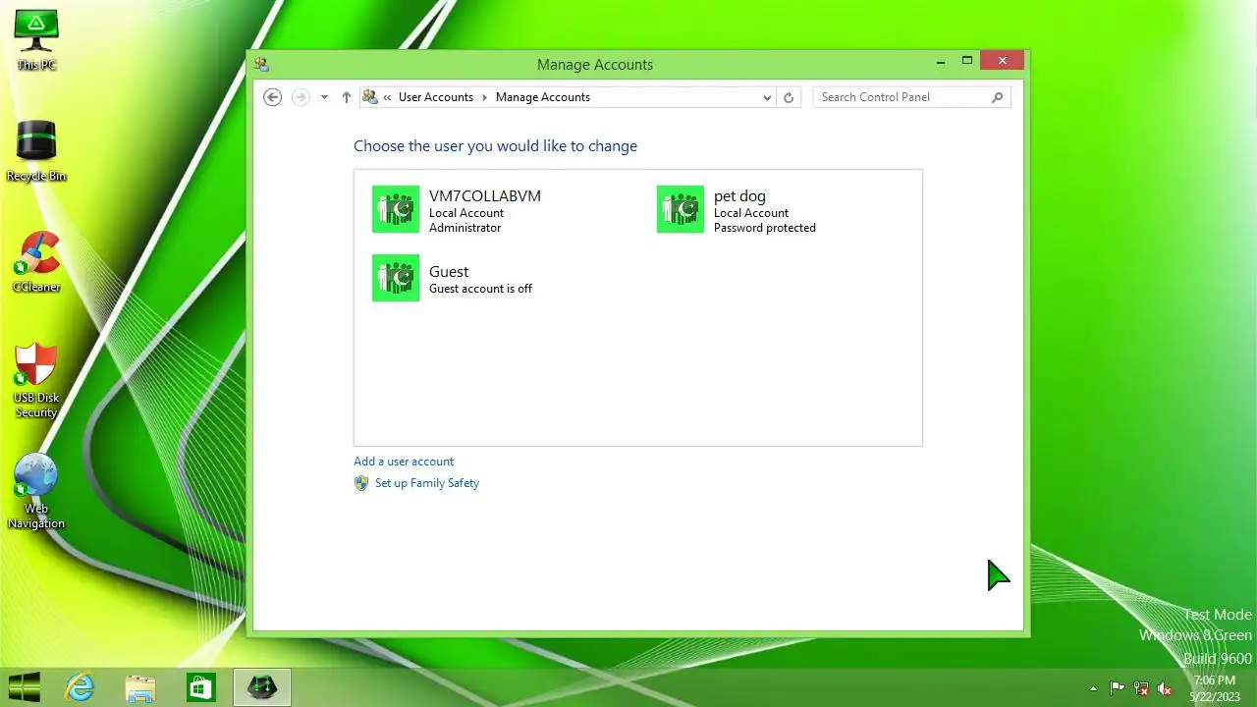1257x707 pixels.
Task: Open the Windows Store taskbar icon
Action: (x=201, y=687)
